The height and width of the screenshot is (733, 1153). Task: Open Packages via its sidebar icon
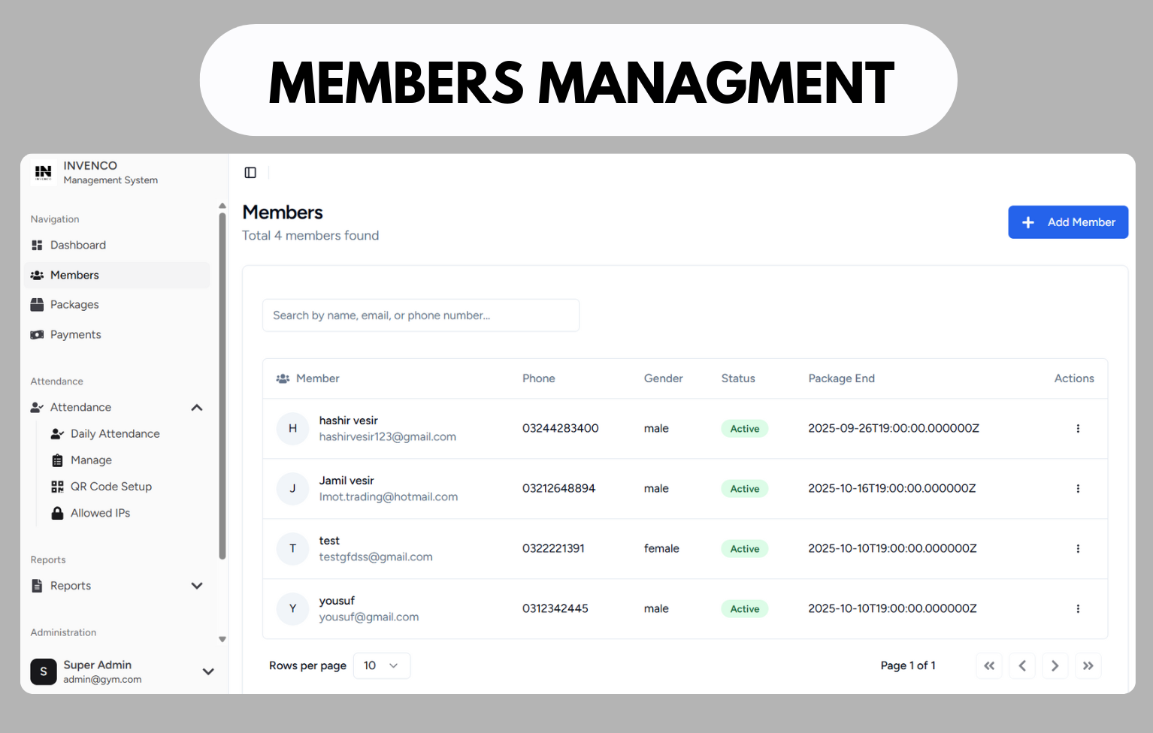[37, 304]
